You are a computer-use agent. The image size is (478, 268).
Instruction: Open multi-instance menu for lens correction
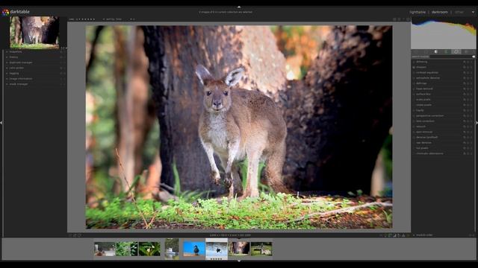tap(465, 121)
